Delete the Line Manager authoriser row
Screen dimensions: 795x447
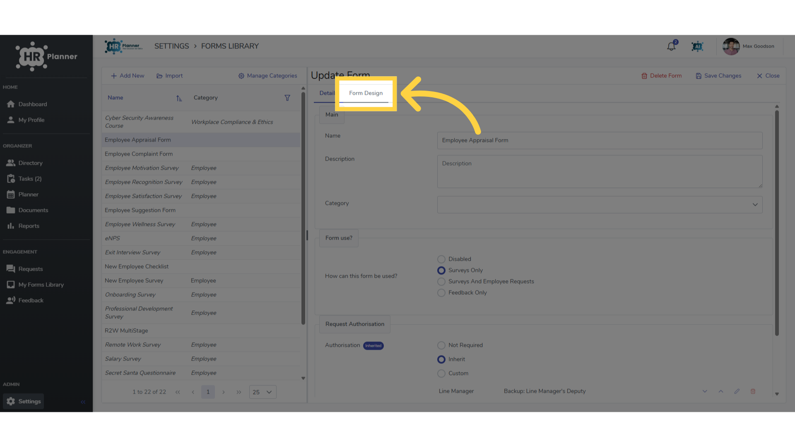point(753,391)
